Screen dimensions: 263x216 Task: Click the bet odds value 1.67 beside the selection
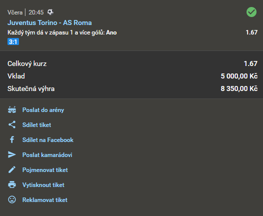tap(252, 32)
